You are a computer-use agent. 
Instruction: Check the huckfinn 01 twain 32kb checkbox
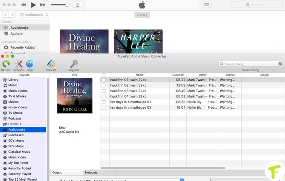tap(104, 80)
